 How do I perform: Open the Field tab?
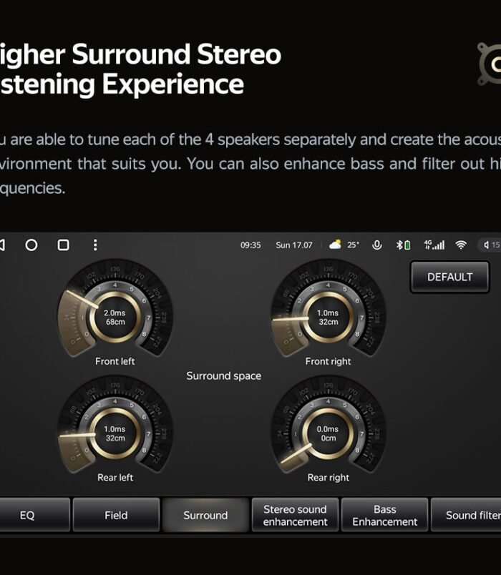click(x=116, y=515)
